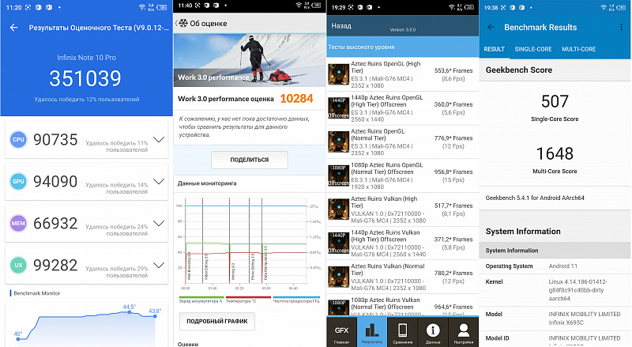The height and width of the screenshot is (347, 632).
Task: Open 1440p Aztec Ruins Vulkan High Tier Offscreen thumbnail
Action: click(339, 243)
